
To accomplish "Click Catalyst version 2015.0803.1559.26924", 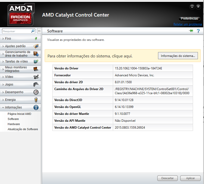I will [130, 128].
